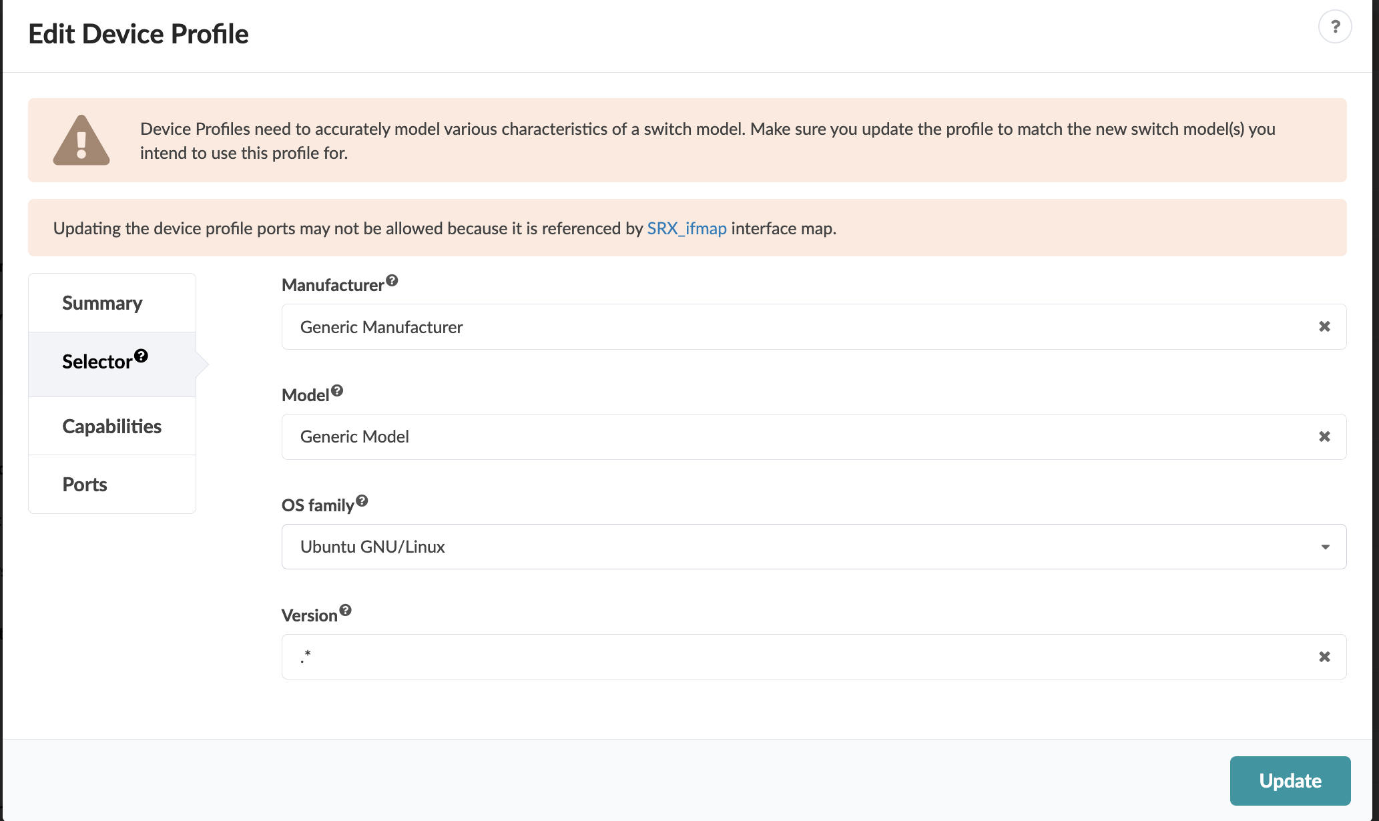This screenshot has width=1379, height=821.
Task: Clear the Version field using its X icon
Action: click(x=1324, y=657)
